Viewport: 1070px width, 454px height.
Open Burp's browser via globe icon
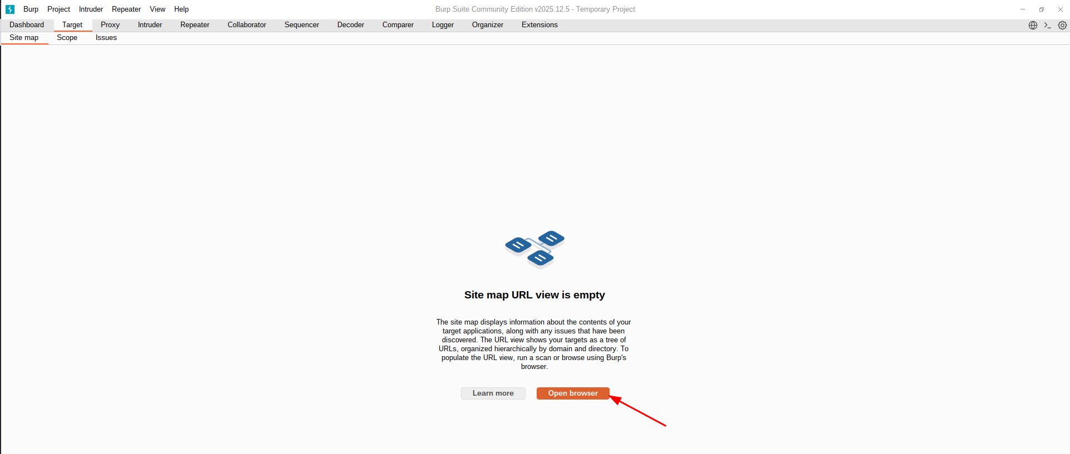click(x=1033, y=25)
